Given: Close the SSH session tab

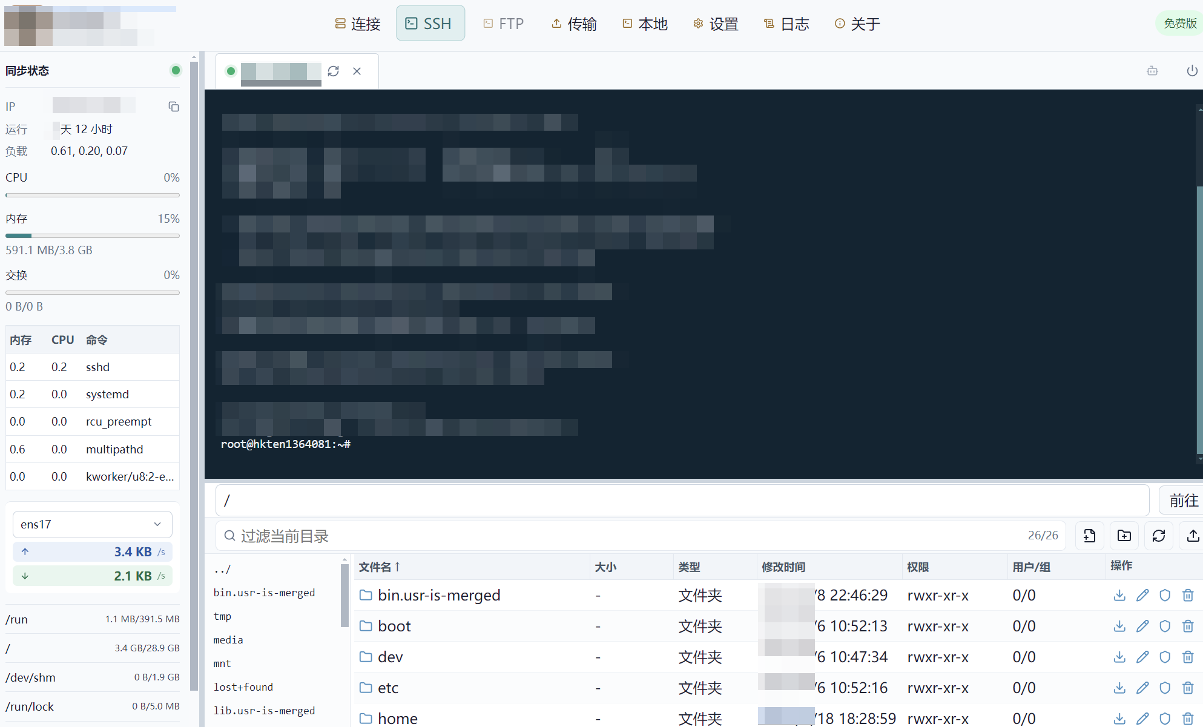Looking at the screenshot, I should click(357, 71).
